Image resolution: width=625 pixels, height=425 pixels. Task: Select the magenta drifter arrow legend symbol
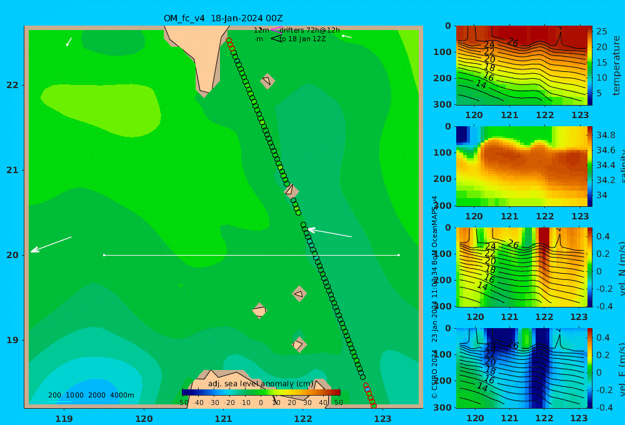[276, 30]
